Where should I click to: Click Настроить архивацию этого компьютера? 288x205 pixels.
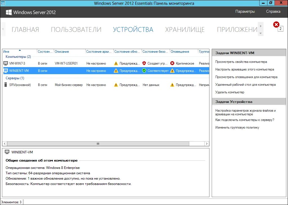point(244,69)
